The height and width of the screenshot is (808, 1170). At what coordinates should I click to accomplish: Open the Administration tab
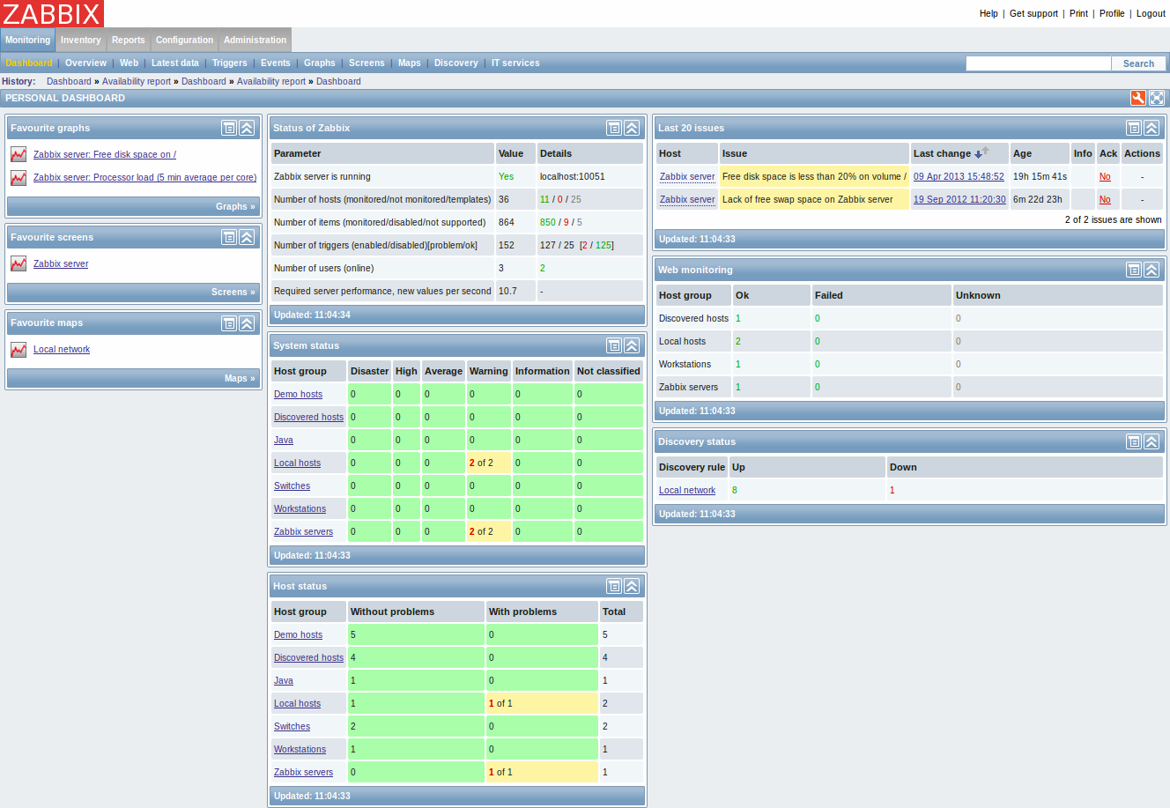tap(255, 40)
